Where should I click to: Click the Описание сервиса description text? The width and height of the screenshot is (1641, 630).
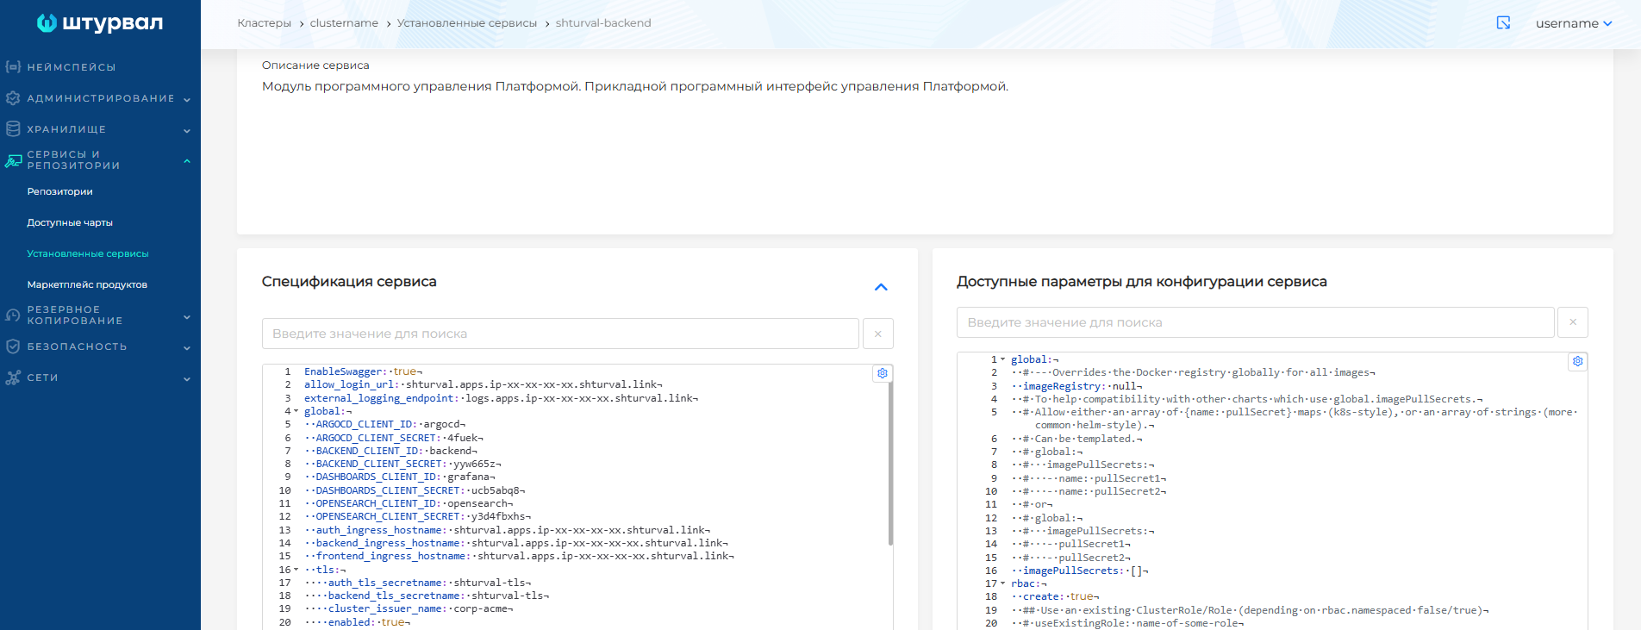[x=635, y=86]
